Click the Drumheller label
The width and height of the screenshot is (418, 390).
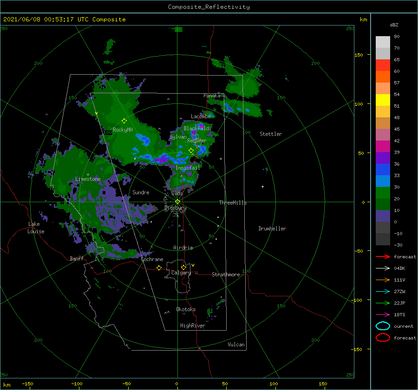[272, 229]
